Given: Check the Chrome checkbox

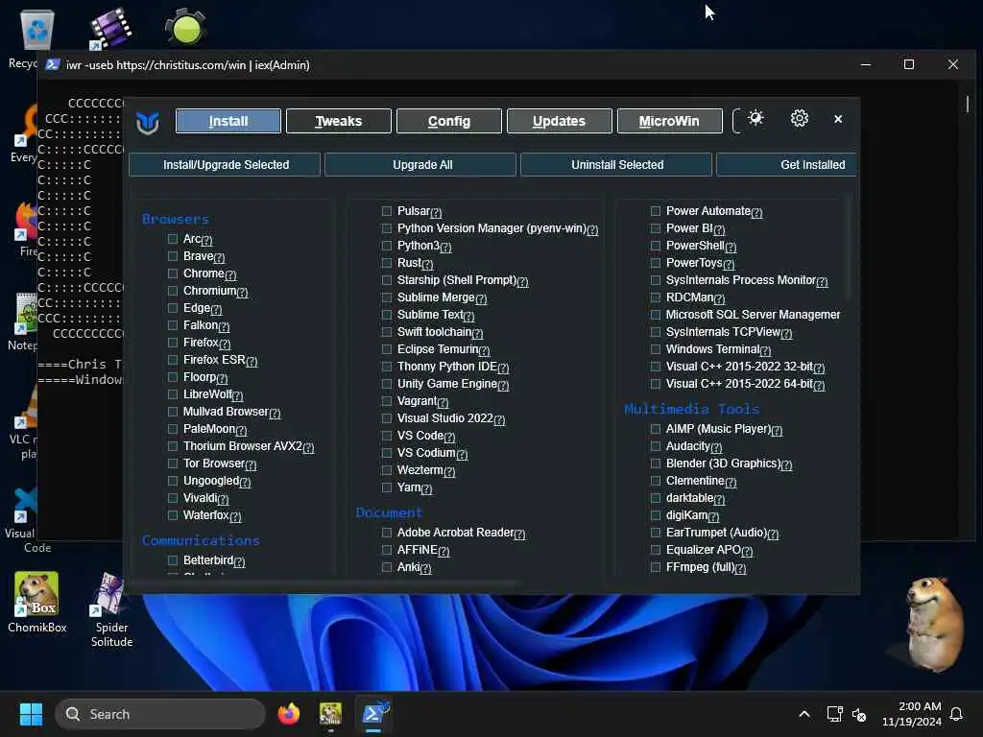Looking at the screenshot, I should pos(173,273).
